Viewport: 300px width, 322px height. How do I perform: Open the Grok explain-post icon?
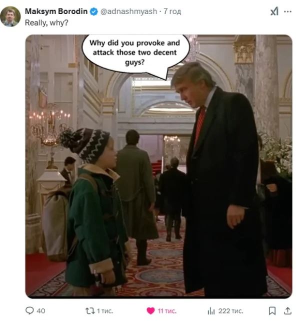(x=274, y=12)
